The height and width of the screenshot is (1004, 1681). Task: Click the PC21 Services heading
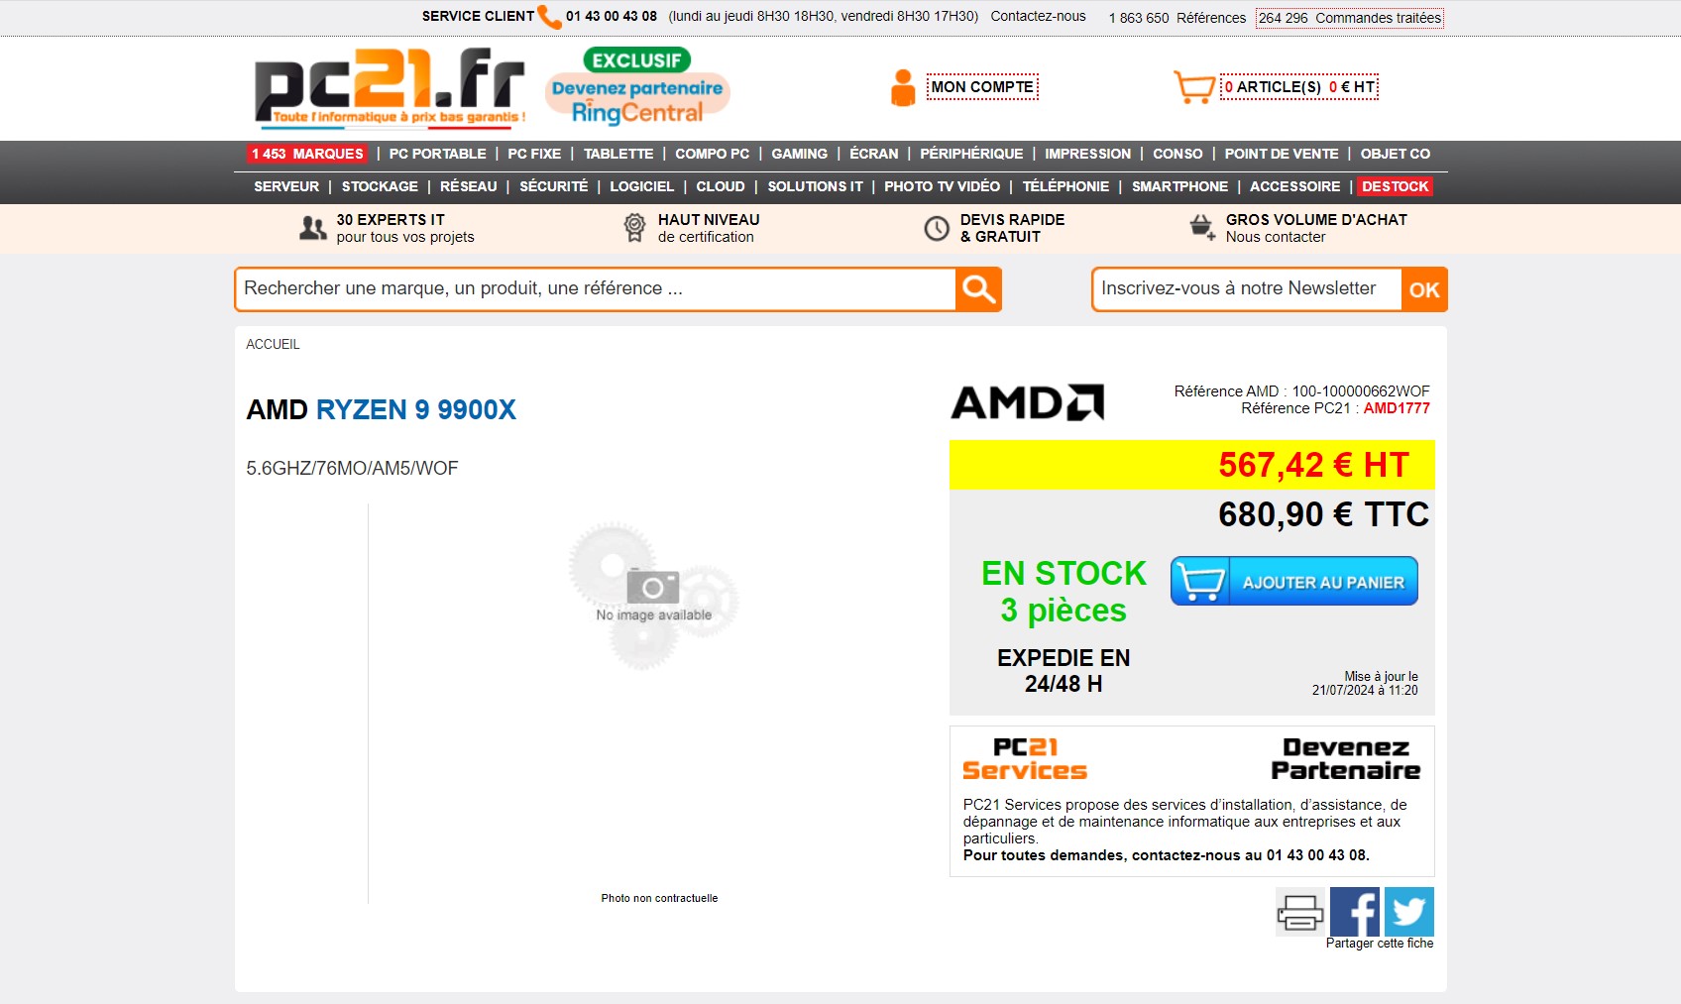click(x=1025, y=759)
